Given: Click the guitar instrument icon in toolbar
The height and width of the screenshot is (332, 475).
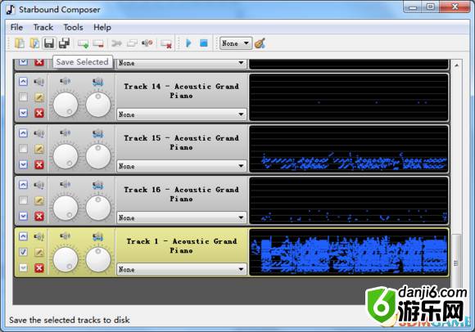Looking at the screenshot, I should 260,43.
